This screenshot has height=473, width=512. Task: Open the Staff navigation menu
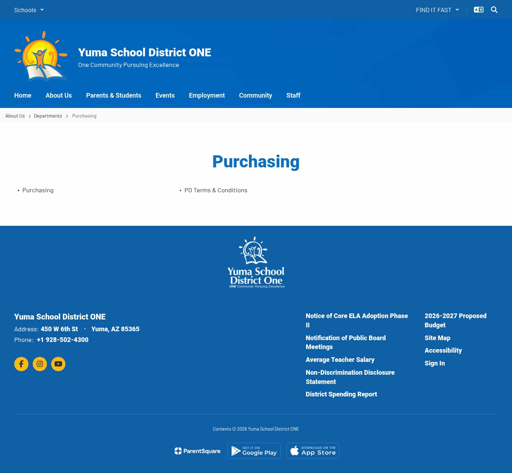293,95
